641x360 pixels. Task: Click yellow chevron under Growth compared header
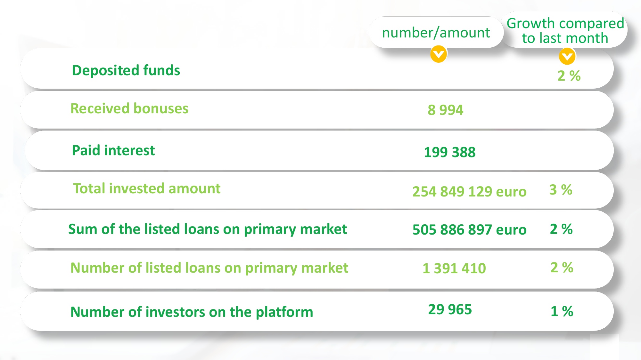(567, 56)
